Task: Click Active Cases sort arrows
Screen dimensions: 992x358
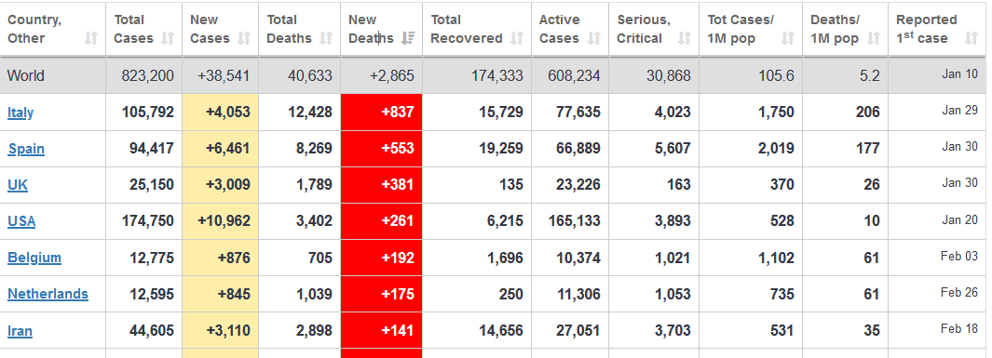Action: click(594, 38)
